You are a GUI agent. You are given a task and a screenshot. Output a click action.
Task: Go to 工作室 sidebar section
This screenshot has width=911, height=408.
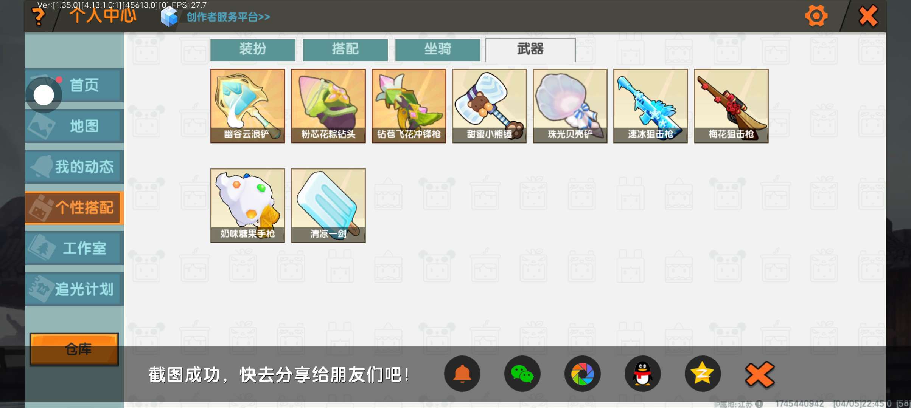point(74,248)
